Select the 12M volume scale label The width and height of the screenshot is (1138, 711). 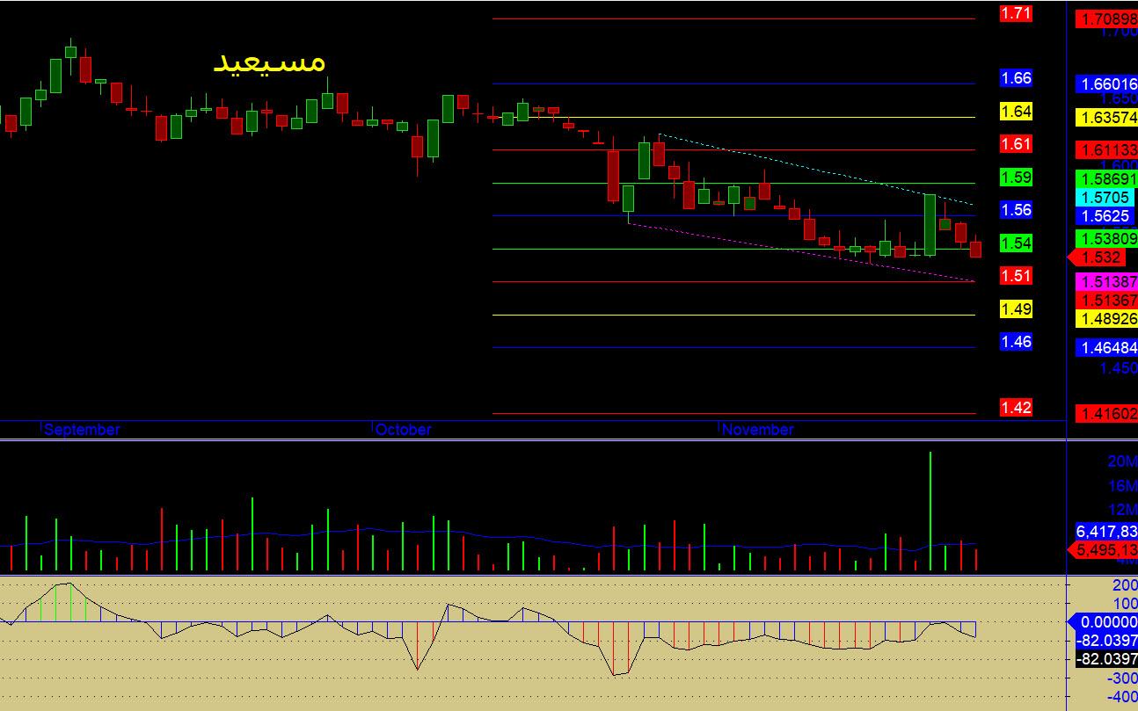(1121, 510)
